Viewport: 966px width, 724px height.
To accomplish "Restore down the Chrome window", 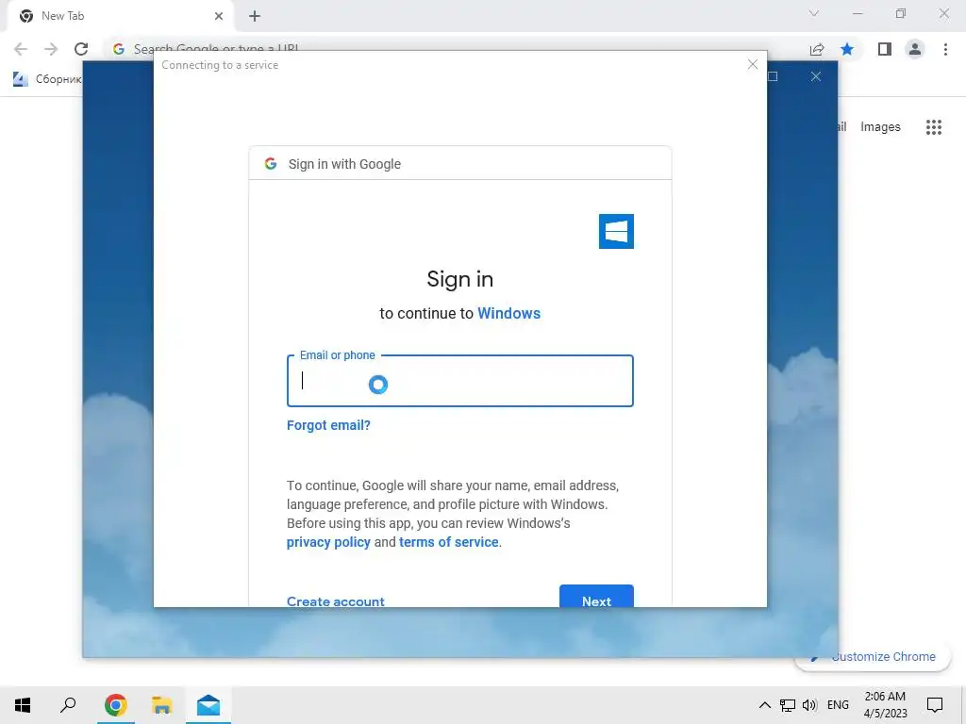I will pyautogui.click(x=901, y=13).
